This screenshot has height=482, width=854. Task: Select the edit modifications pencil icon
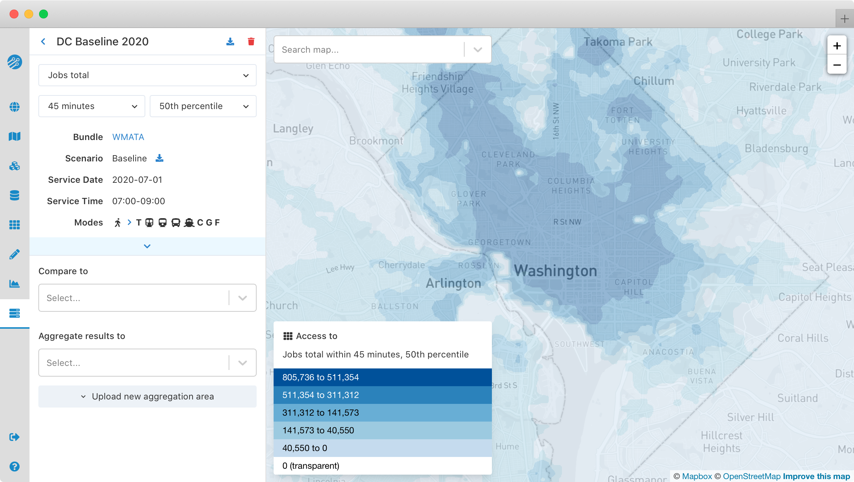(14, 254)
